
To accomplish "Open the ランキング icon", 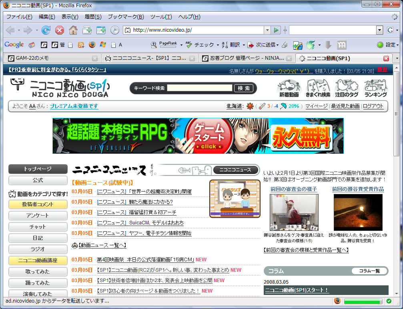I will click(x=375, y=88).
